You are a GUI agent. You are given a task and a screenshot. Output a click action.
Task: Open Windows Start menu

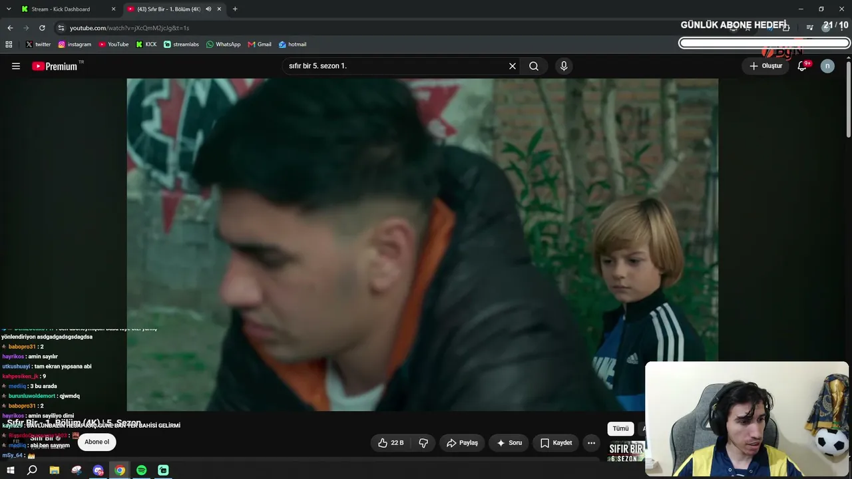pos(11,470)
